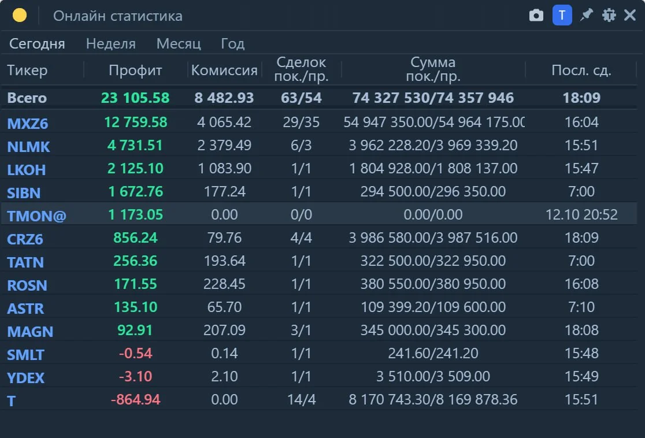The width and height of the screenshot is (645, 438).
Task: Sort by the Профит column header
Action: (x=135, y=70)
